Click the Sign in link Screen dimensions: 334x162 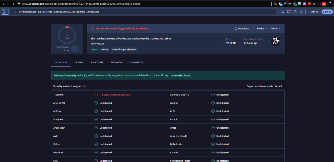coord(314,12)
